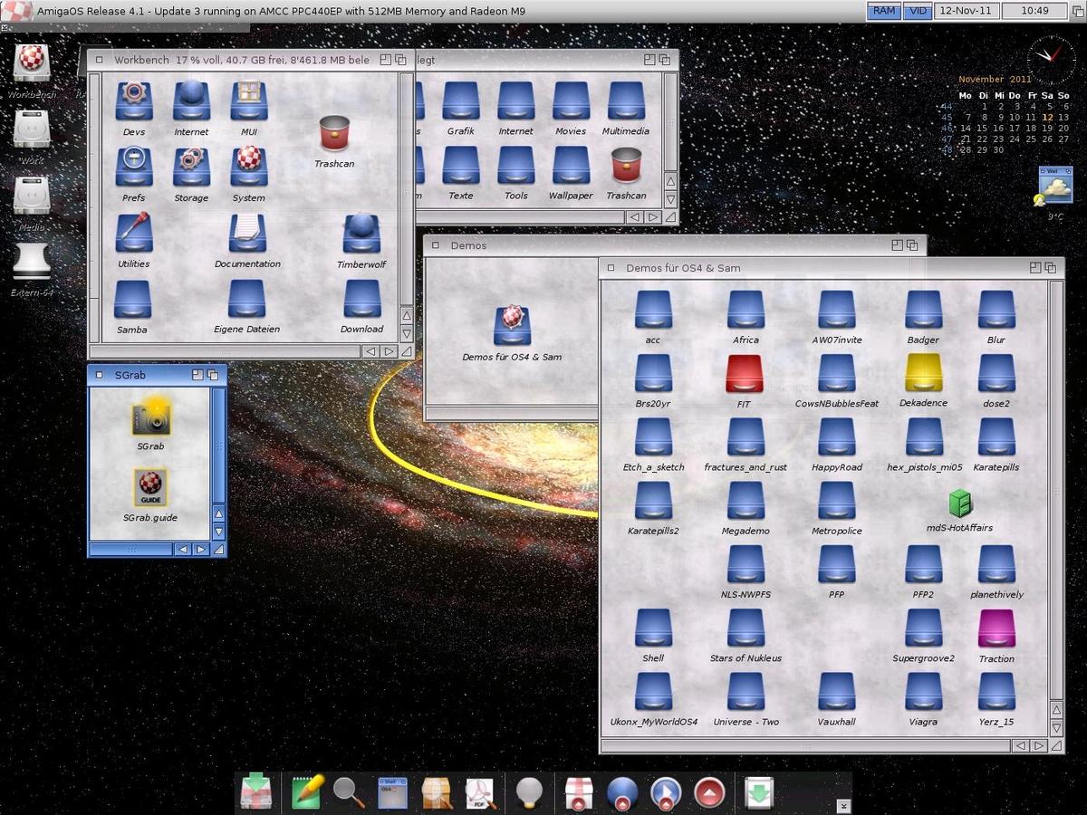Open the PDF viewer dock icon
The image size is (1087, 815).
[x=480, y=792]
